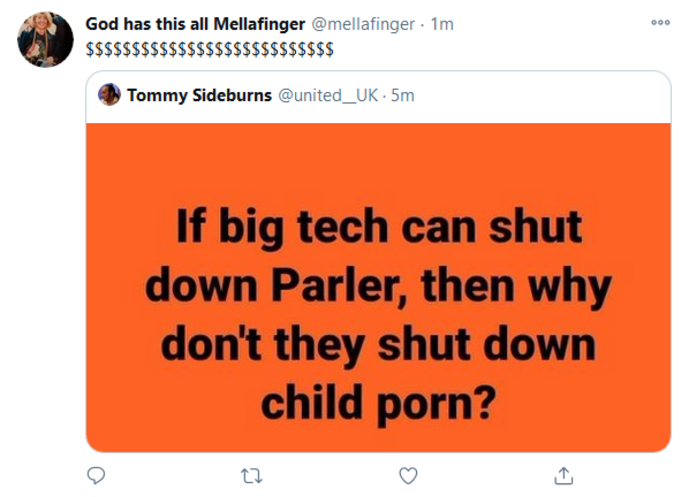This screenshot has height=497, width=689.
Task: Retweet the Mellafinger post
Action: coord(249,475)
